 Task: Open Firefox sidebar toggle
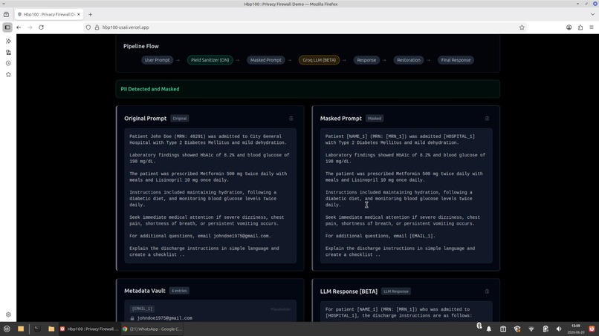(7, 27)
